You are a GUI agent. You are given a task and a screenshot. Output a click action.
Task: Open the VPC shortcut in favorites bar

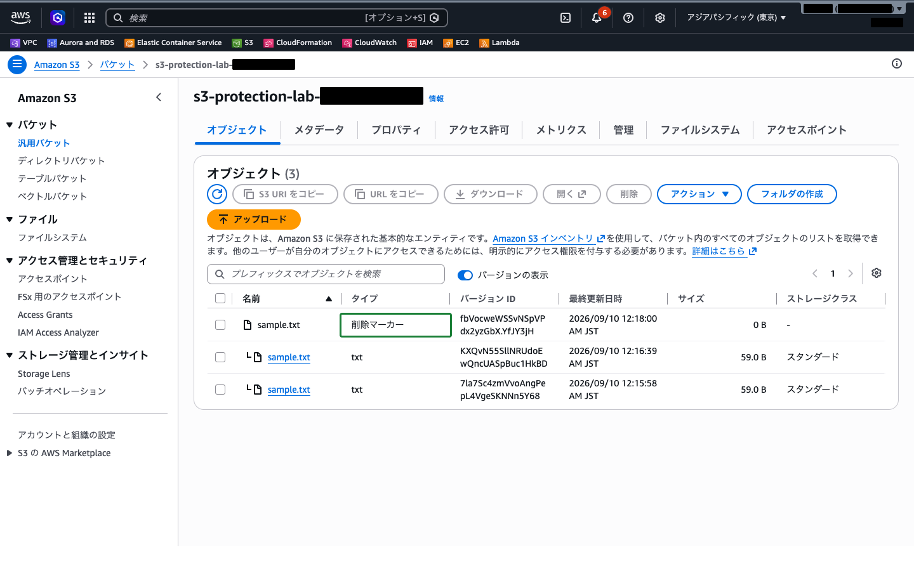[24, 43]
